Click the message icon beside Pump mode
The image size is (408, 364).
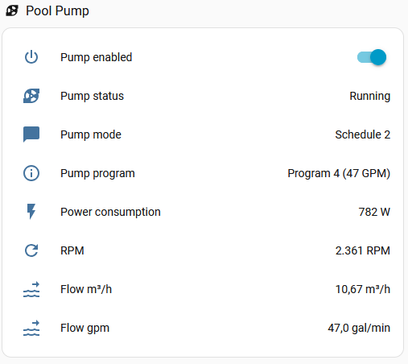pyautogui.click(x=31, y=134)
